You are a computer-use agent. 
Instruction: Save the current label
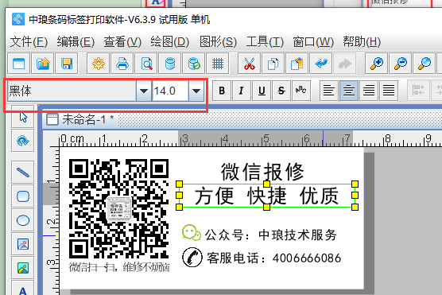pyautogui.click(x=67, y=64)
